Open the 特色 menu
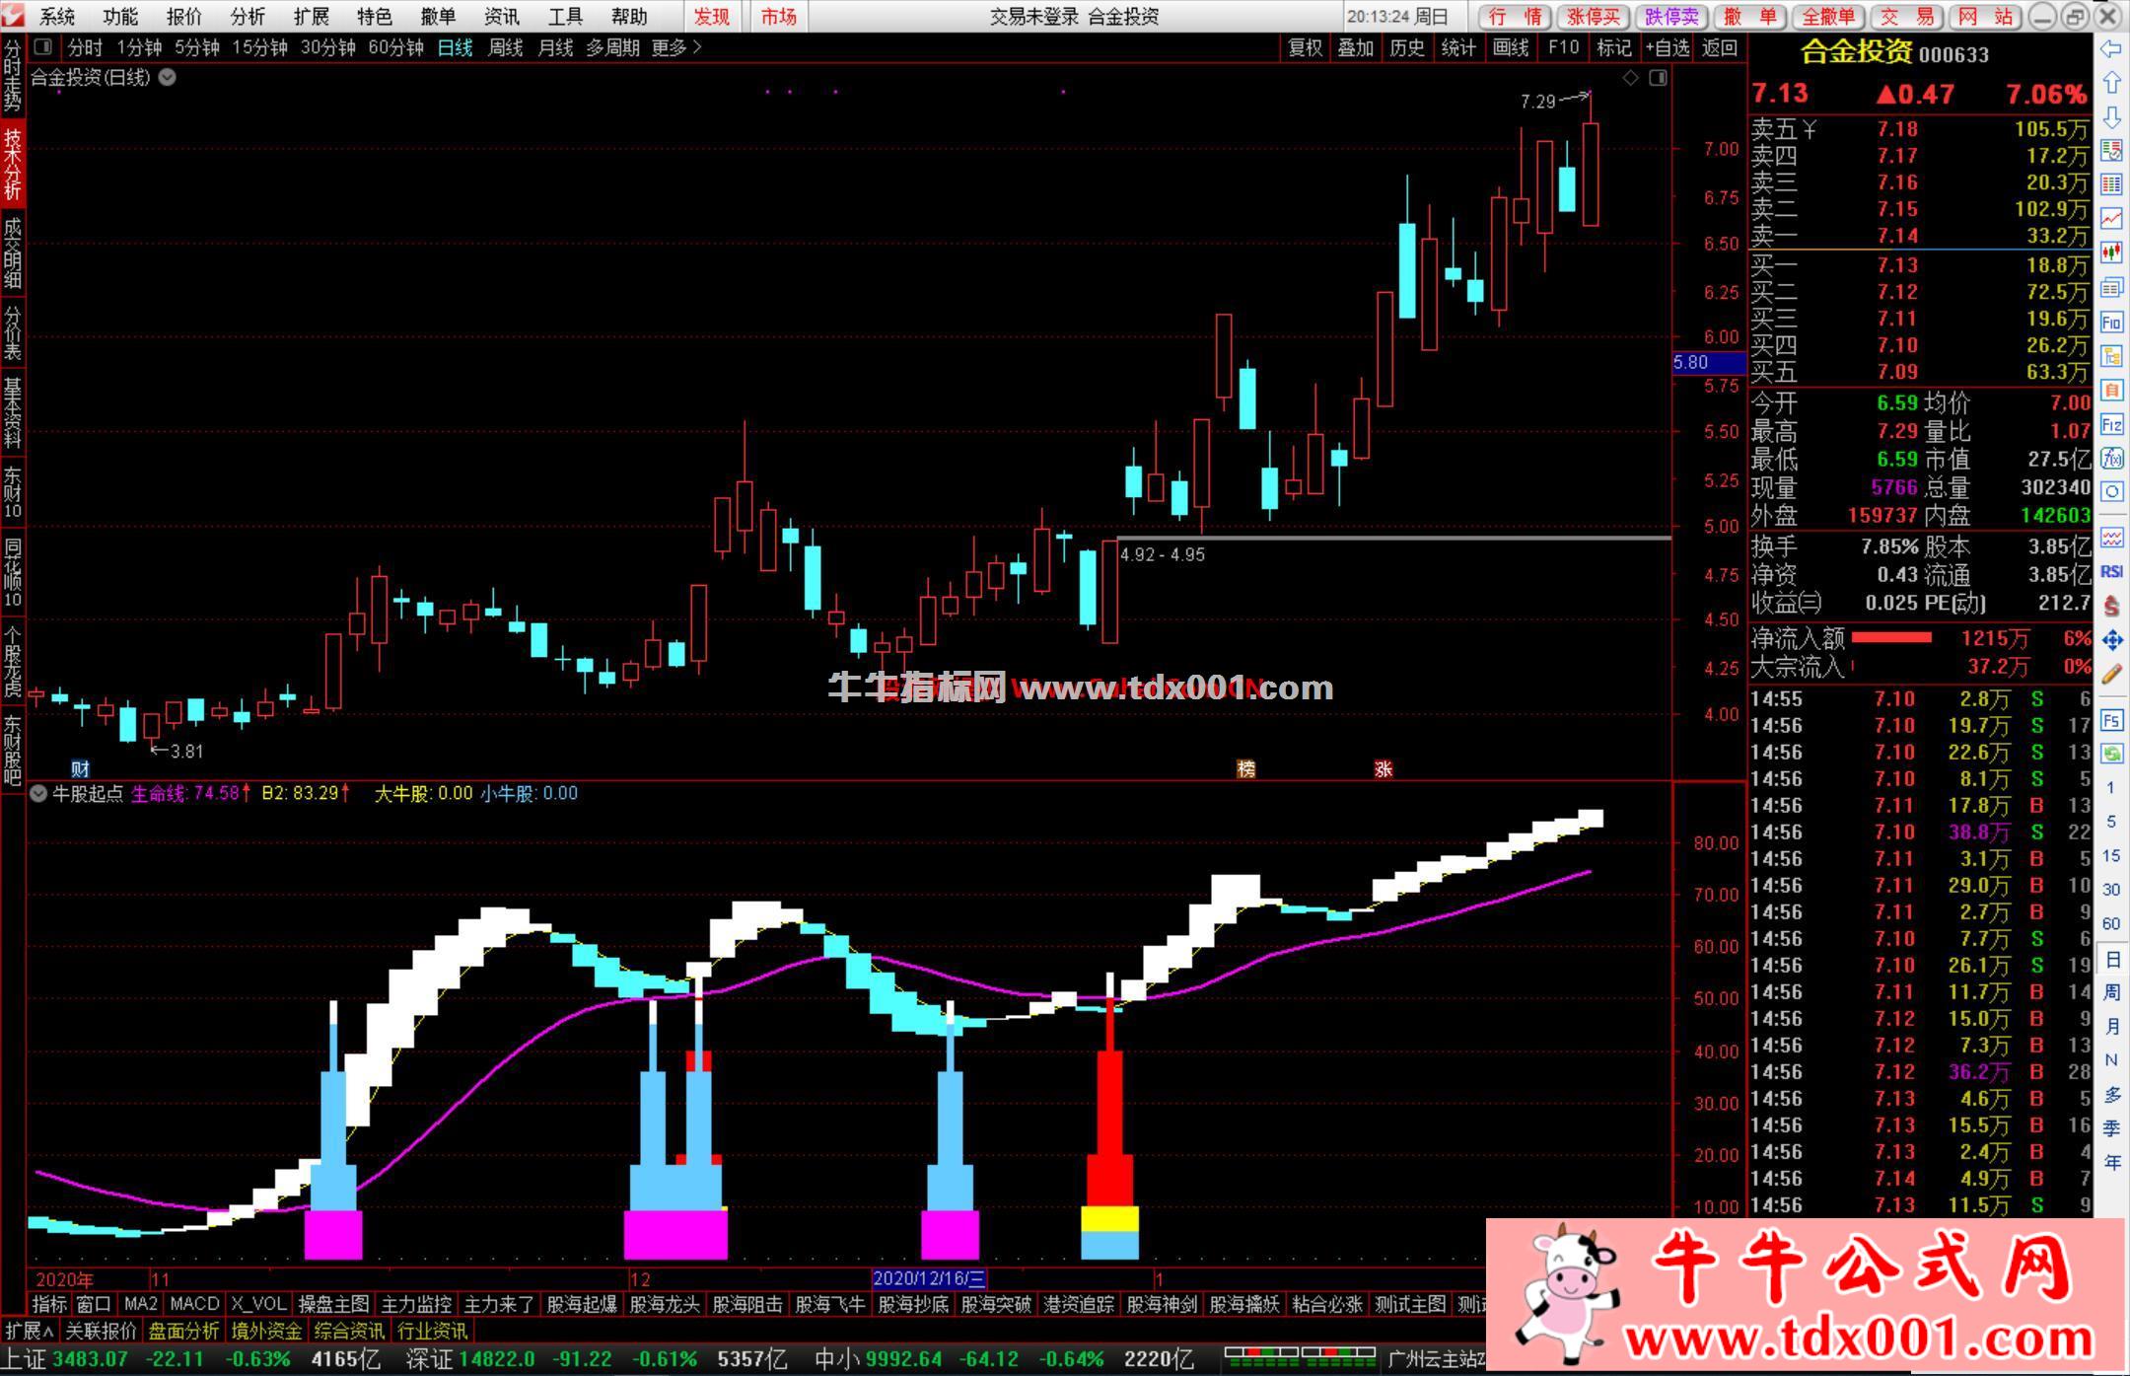The image size is (2130, 1376). [375, 17]
